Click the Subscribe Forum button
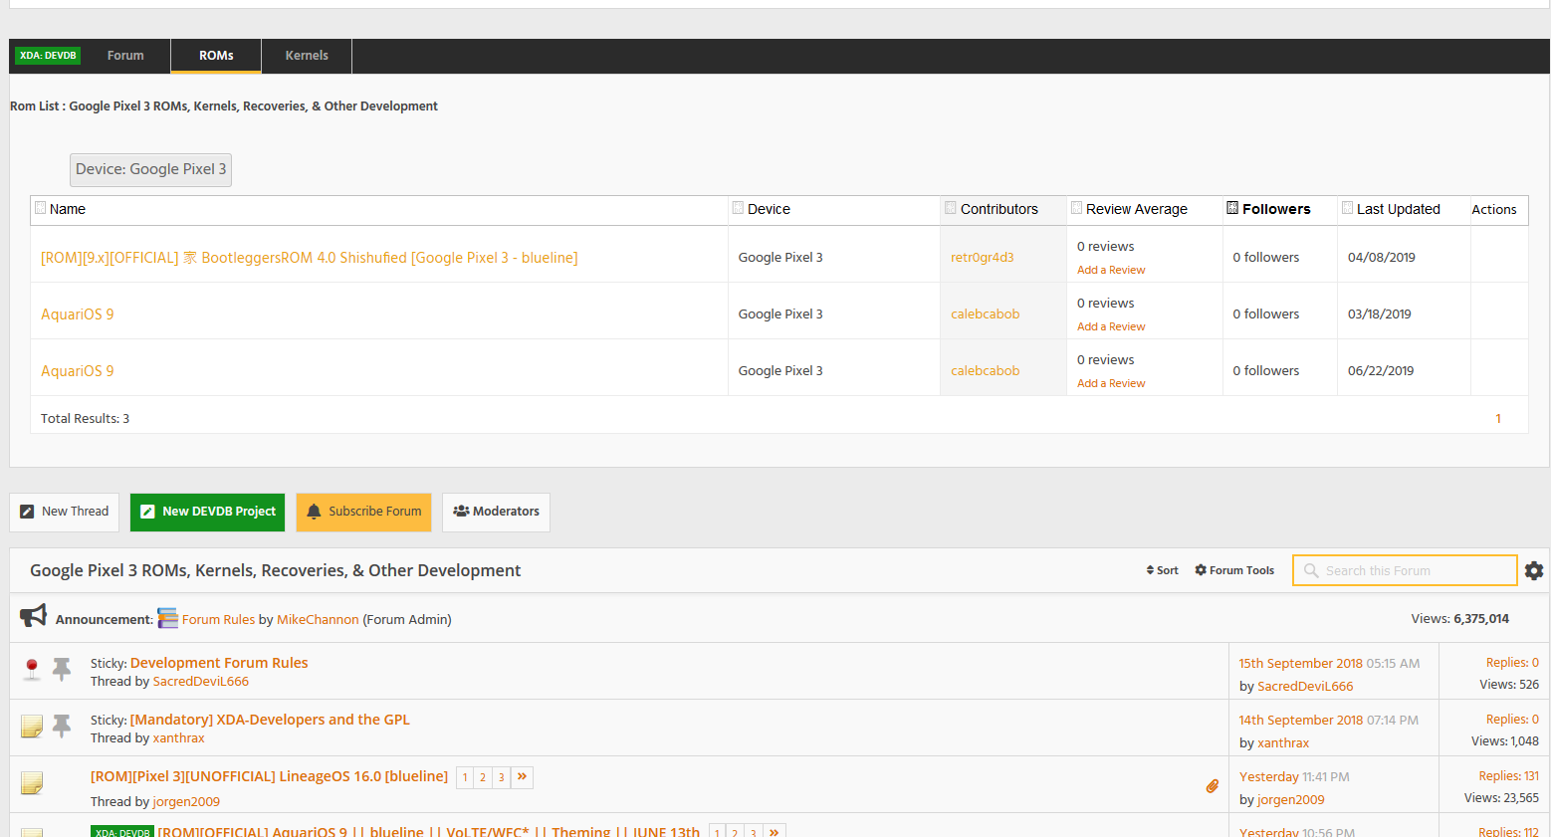This screenshot has height=837, width=1551. tap(363, 512)
